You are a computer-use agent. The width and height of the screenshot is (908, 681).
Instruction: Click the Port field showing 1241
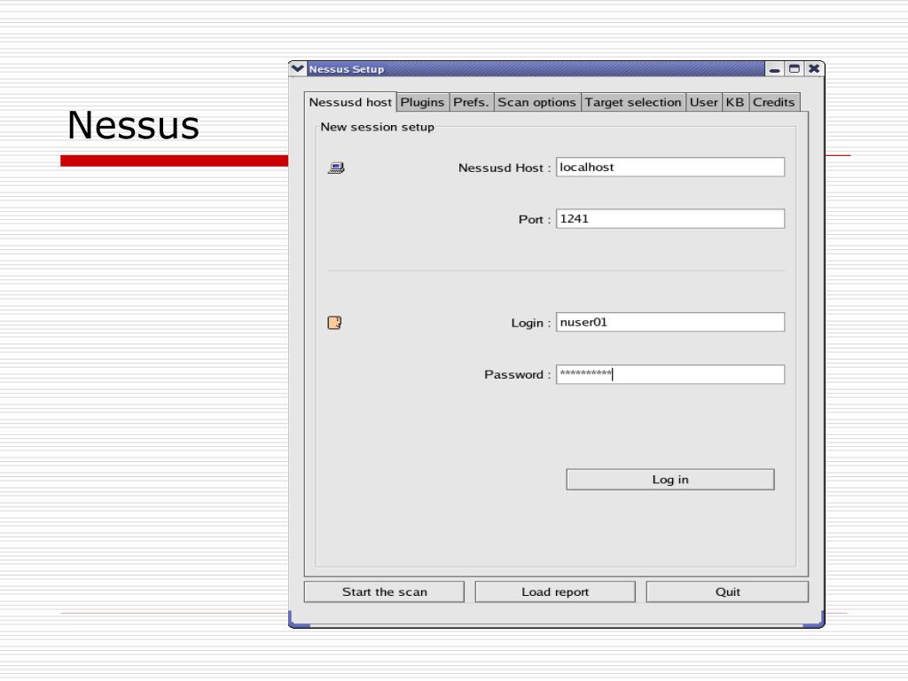670,219
